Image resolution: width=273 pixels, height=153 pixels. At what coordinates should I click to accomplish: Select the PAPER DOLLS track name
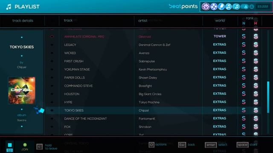[x=74, y=77]
